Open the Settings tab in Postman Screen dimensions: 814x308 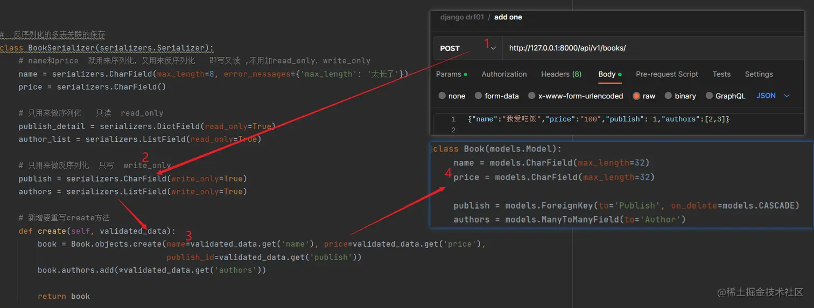tap(759, 74)
